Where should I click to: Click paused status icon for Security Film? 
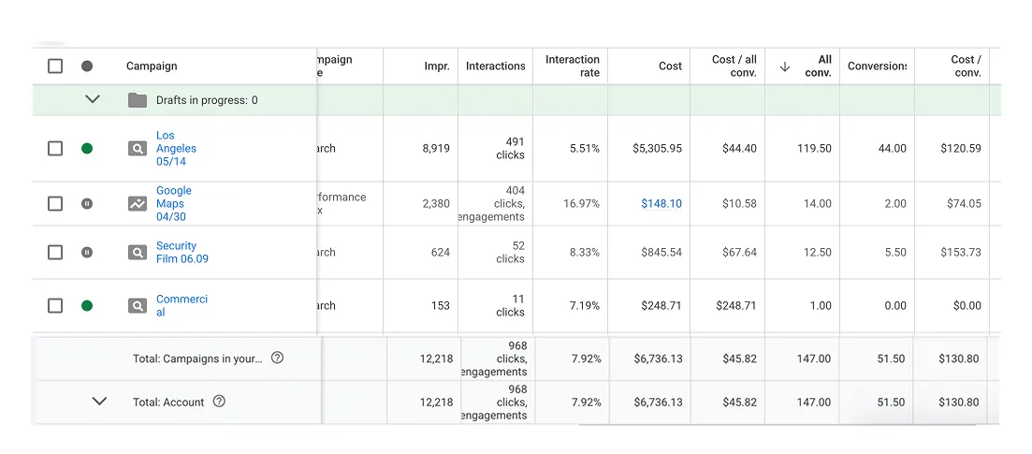87,253
